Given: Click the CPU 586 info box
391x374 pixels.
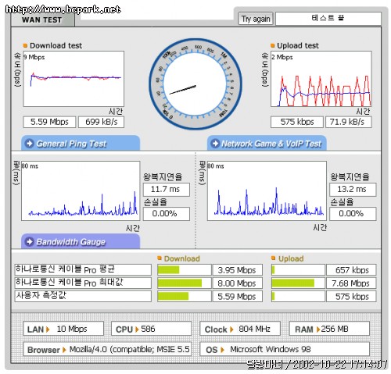Looking at the screenshot, I should point(151,329).
